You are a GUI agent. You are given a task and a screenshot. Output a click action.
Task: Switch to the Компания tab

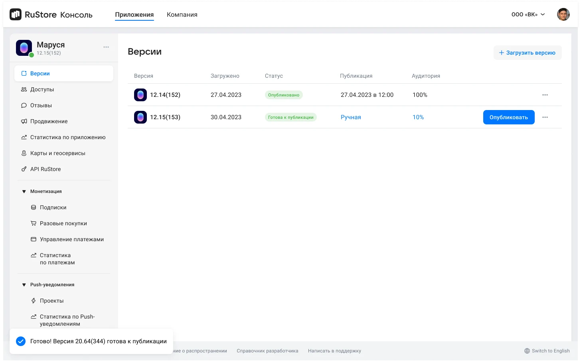pos(182,15)
